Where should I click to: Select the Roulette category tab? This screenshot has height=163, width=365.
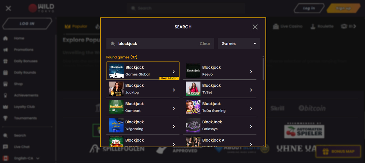[x=322, y=26]
